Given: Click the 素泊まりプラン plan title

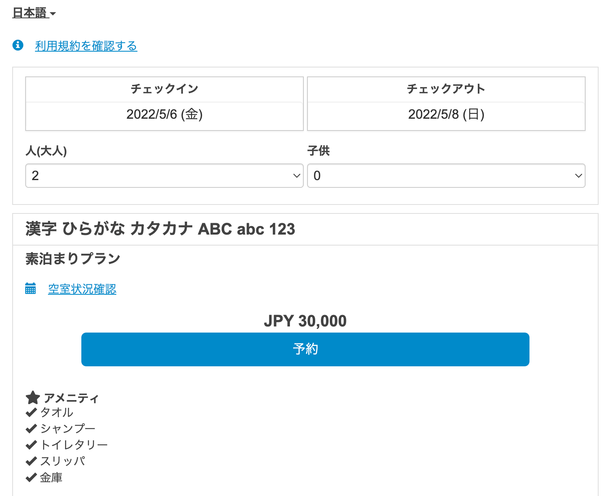Looking at the screenshot, I should point(73,259).
